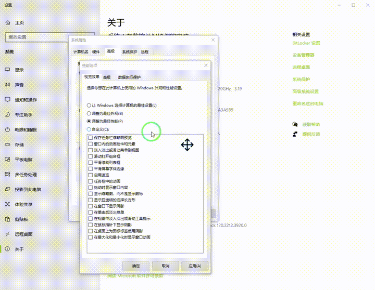Image resolution: width=375 pixels, height=290 pixels.
Task: Switch to 数据执行保护 tab
Action: pyautogui.click(x=129, y=77)
